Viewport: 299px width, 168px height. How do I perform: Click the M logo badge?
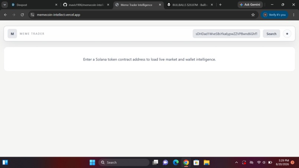[12, 34]
